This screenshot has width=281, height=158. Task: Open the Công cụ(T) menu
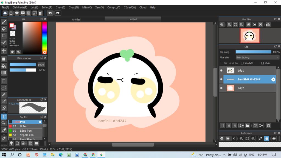(114, 7)
